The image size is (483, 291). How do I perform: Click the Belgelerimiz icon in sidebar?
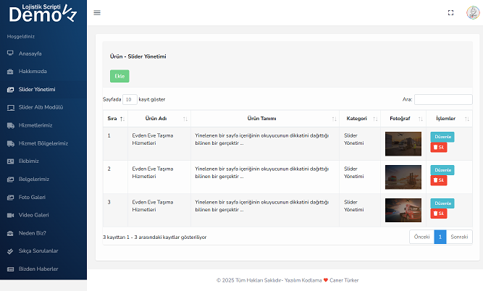click(10, 179)
